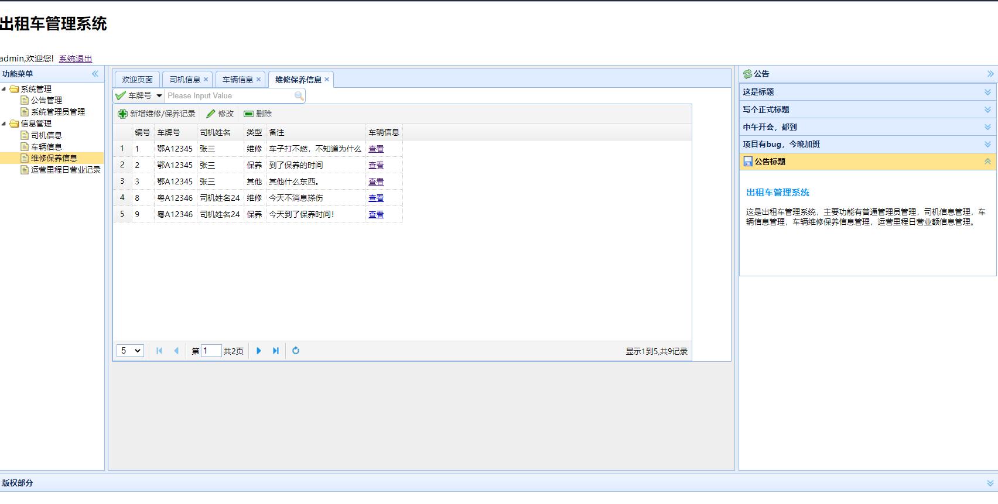Collapse the 公告 panel on right

coord(990,74)
